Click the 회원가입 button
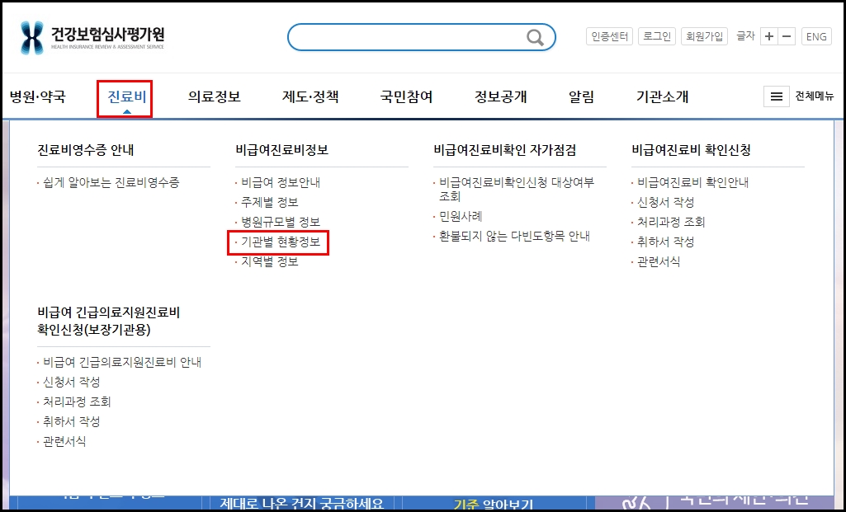Viewport: 846px width, 512px height. coord(703,35)
